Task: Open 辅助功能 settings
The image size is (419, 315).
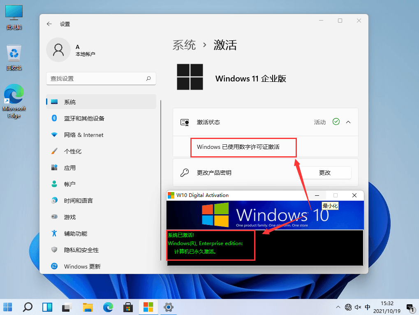Action: (x=101, y=234)
